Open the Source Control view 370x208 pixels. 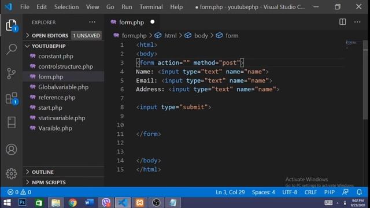pyautogui.click(x=12, y=73)
